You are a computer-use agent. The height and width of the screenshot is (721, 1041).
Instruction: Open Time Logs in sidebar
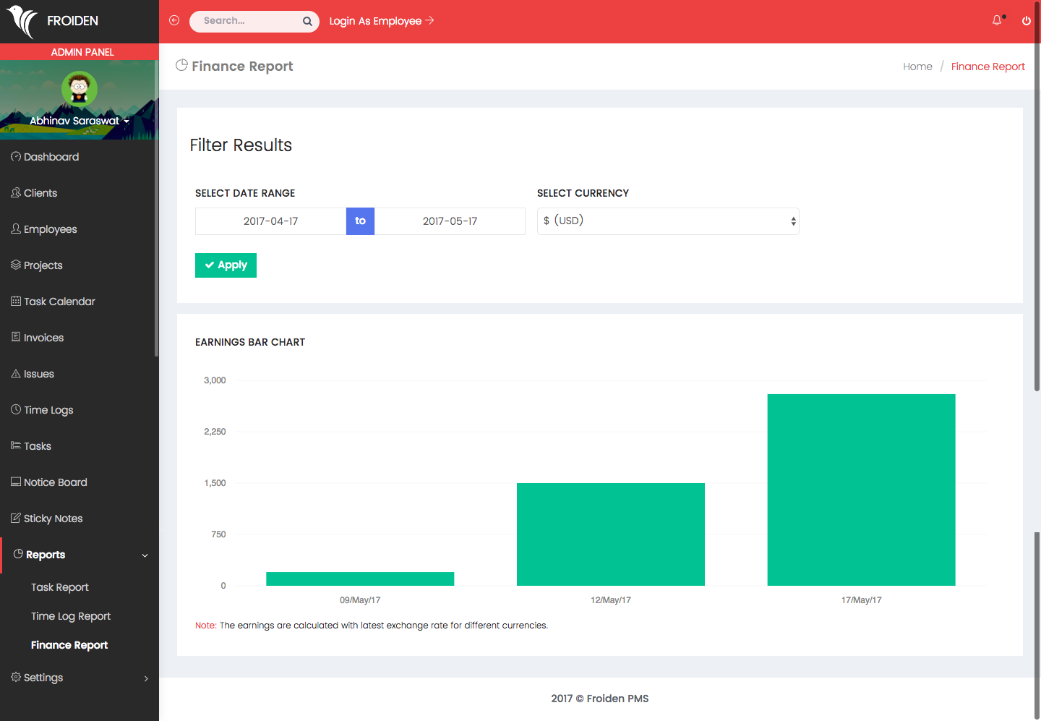48,410
